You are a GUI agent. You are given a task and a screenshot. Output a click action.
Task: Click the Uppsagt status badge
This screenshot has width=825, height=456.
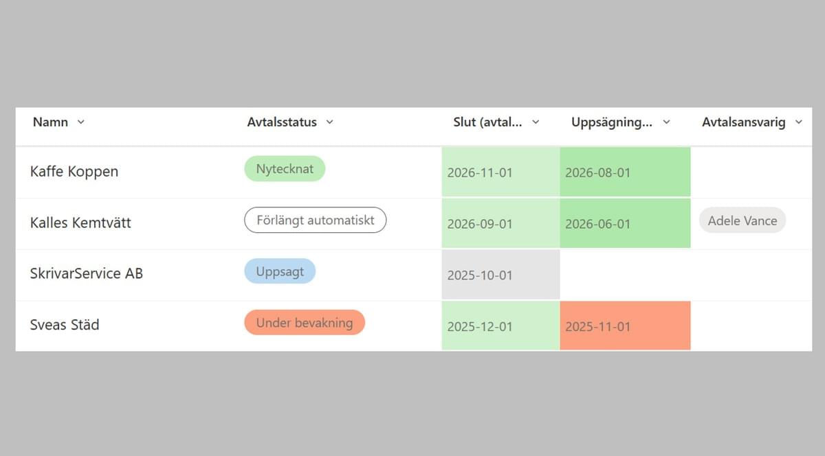[280, 271]
